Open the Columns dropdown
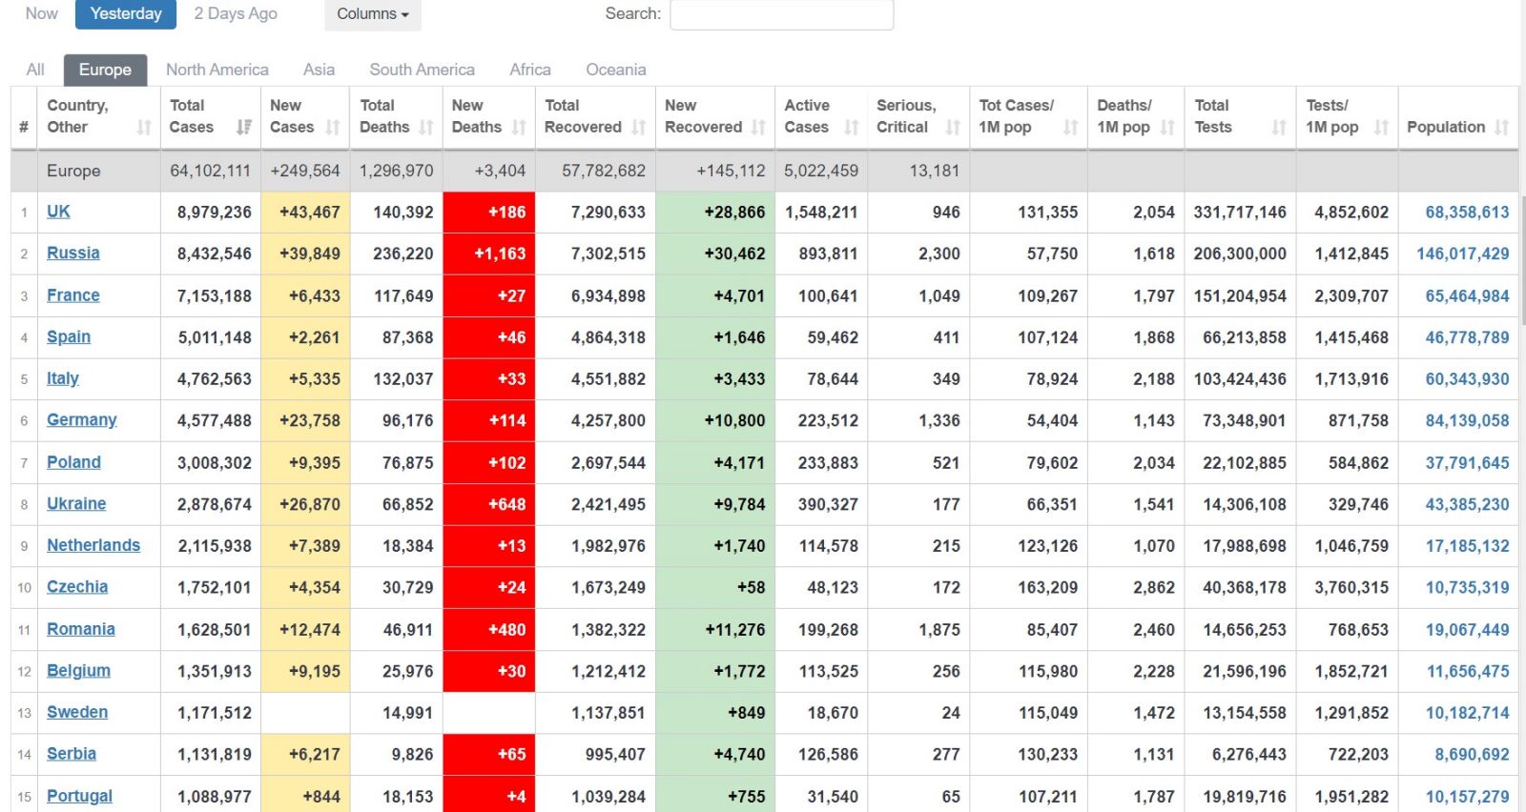The image size is (1526, 812). point(372,14)
